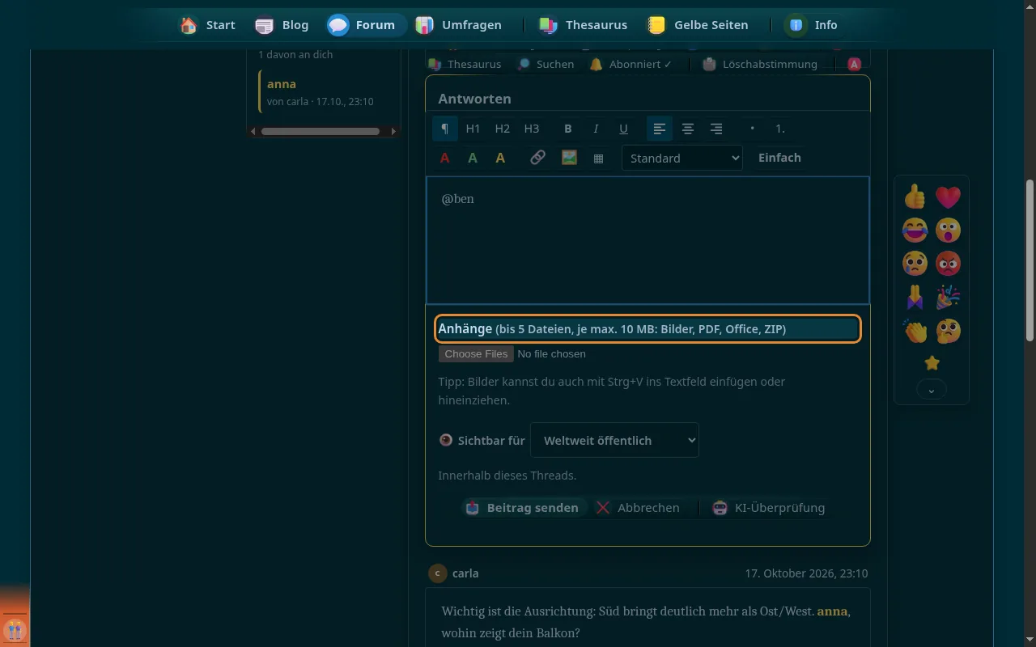
Task: Switch the editor to Einfach mode
Action: tap(779, 158)
